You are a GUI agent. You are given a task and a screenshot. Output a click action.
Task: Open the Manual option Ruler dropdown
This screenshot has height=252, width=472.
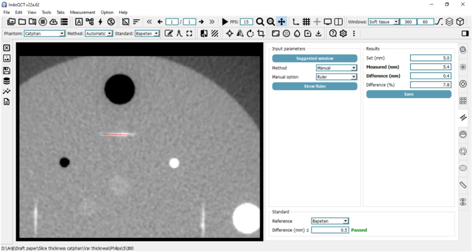353,77
